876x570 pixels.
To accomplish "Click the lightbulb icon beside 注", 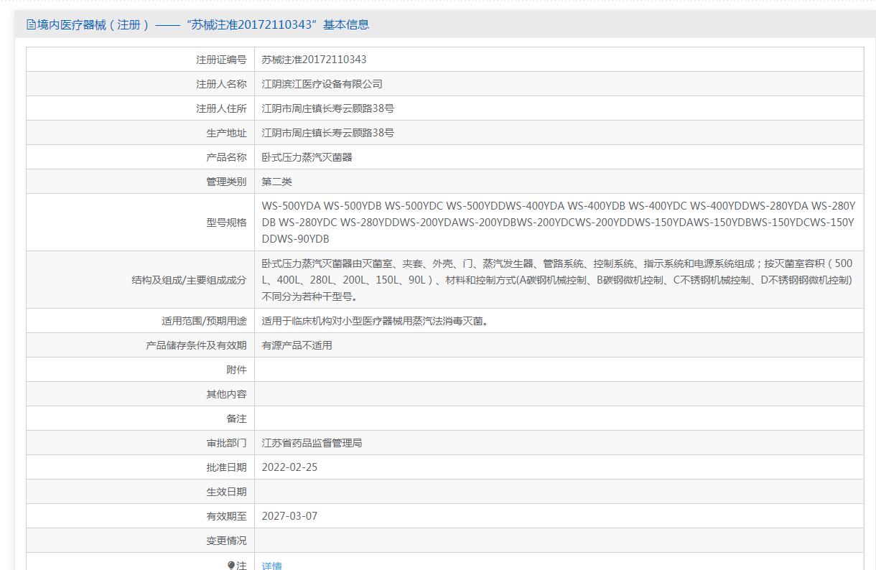I will click(x=231, y=565).
